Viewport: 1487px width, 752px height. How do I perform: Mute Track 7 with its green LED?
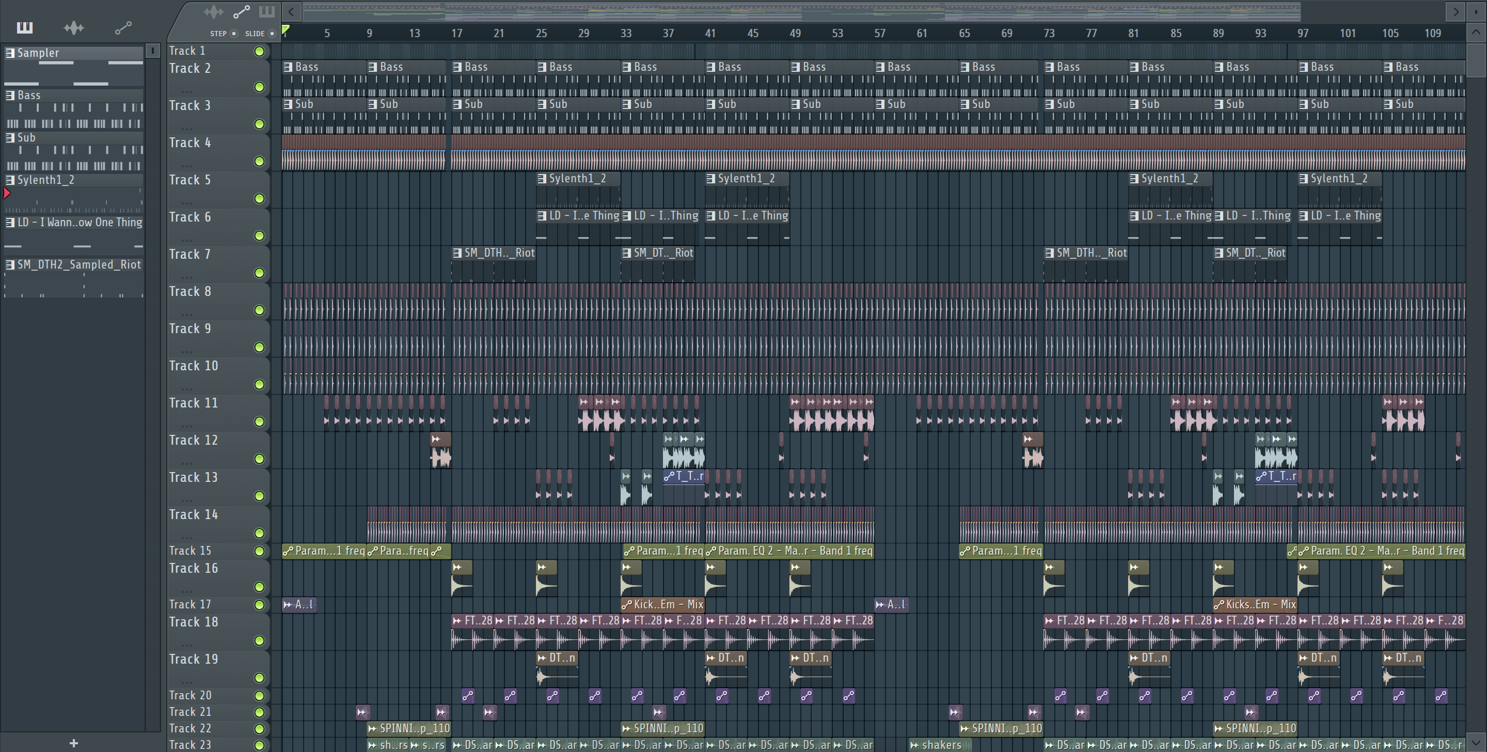click(x=260, y=273)
